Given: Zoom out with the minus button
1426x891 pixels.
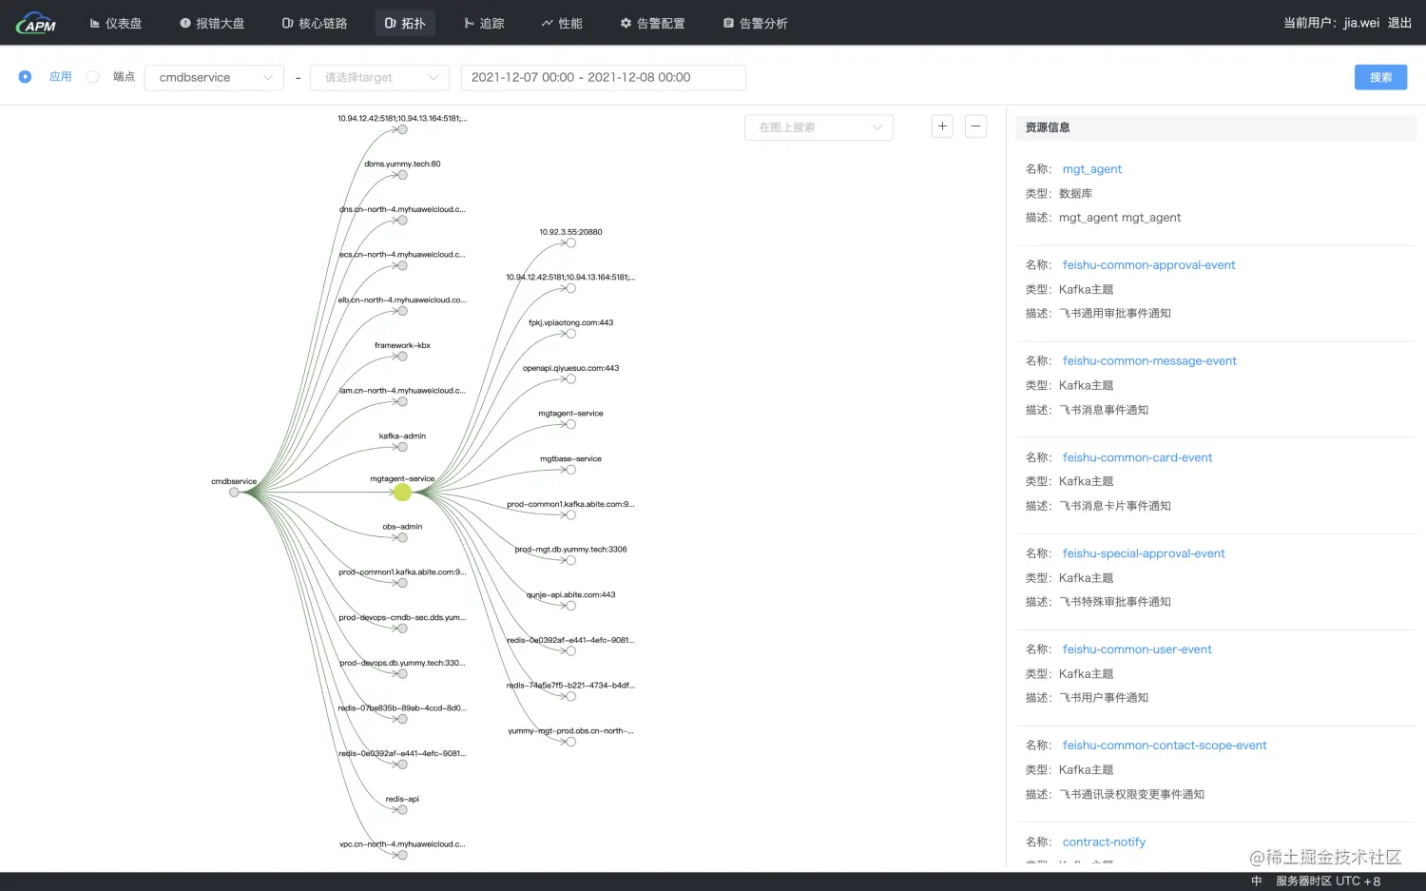Looking at the screenshot, I should [x=975, y=126].
